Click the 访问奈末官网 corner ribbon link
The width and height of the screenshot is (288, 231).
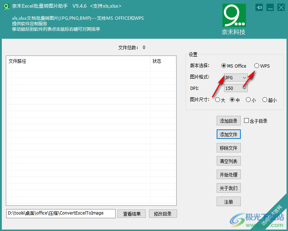(x=272, y=215)
